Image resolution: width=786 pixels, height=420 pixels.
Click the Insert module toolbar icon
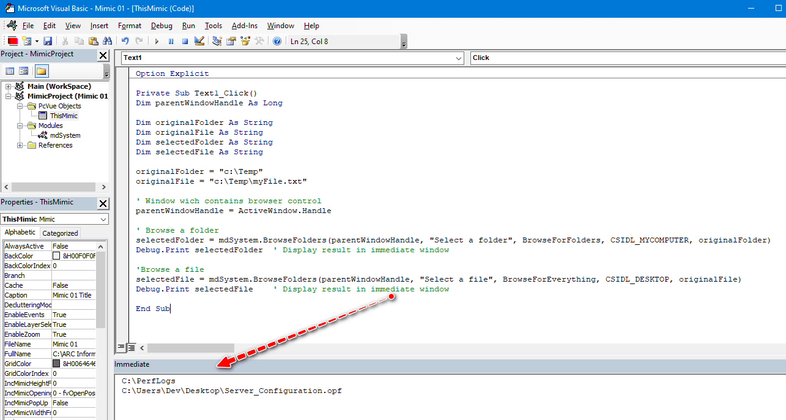[x=27, y=41]
